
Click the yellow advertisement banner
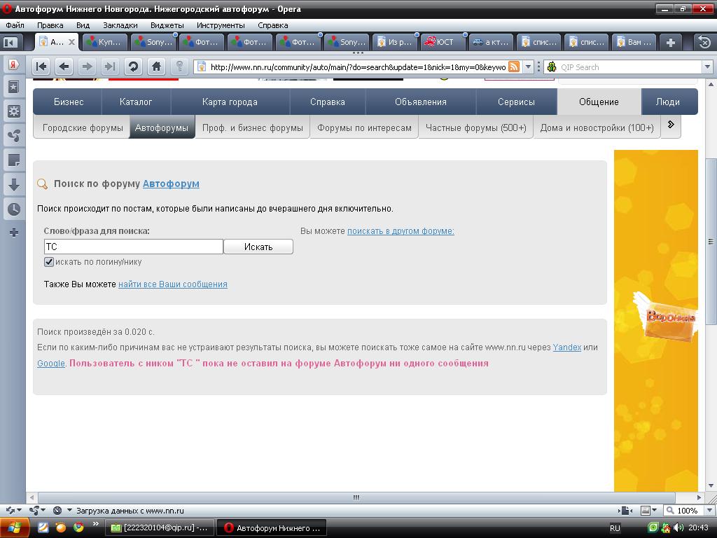655,320
